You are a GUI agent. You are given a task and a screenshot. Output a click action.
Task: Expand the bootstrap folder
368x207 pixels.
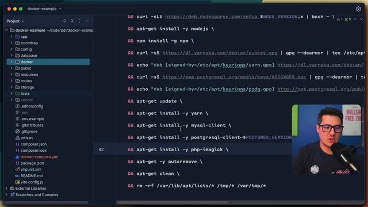11,43
